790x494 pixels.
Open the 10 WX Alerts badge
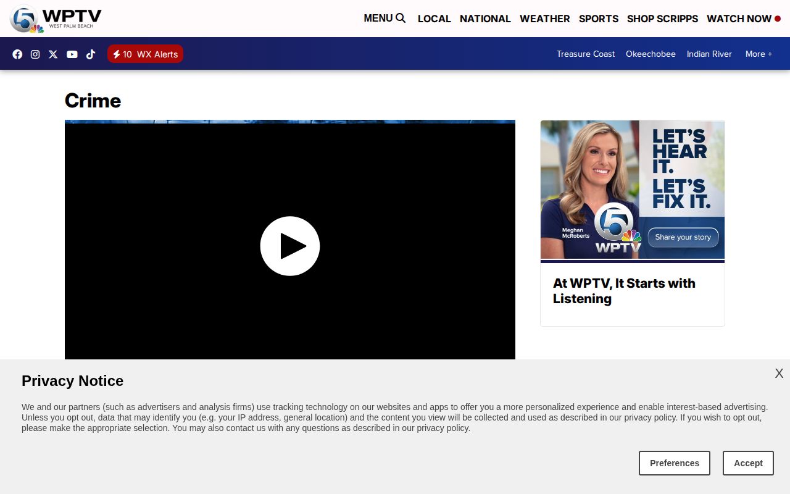point(145,54)
